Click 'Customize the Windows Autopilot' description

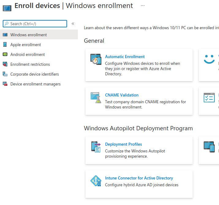tap(135, 154)
